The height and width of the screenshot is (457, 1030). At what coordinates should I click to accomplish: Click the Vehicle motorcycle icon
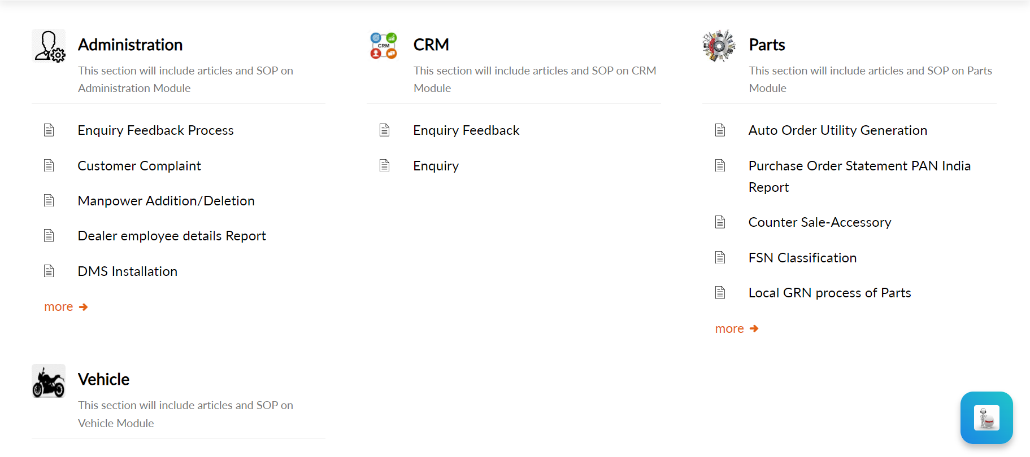(x=49, y=381)
